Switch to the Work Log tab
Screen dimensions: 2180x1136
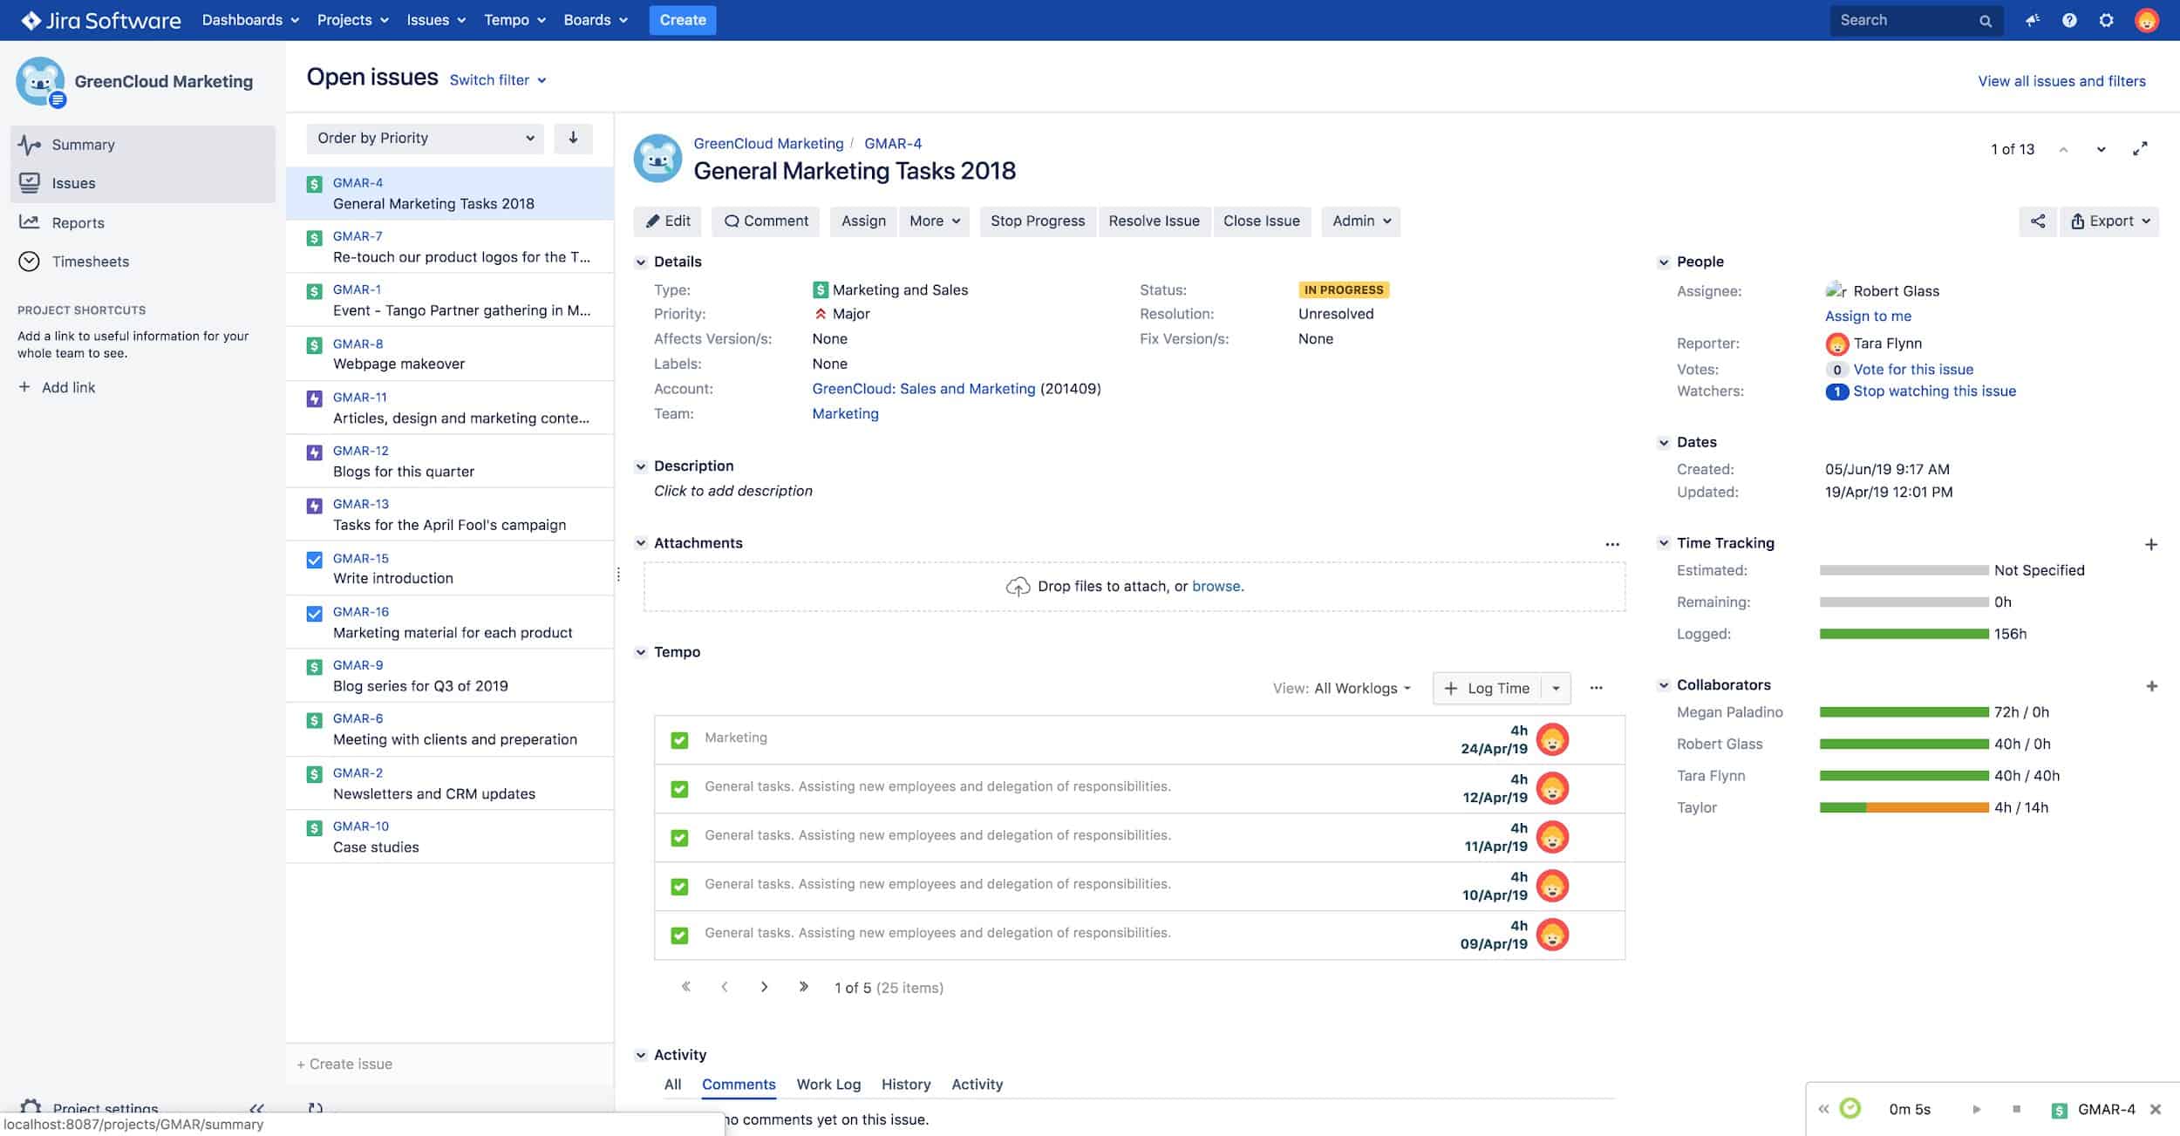coord(828,1084)
